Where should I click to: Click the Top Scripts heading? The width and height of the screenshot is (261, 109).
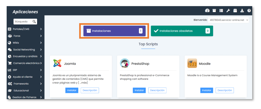(148, 44)
